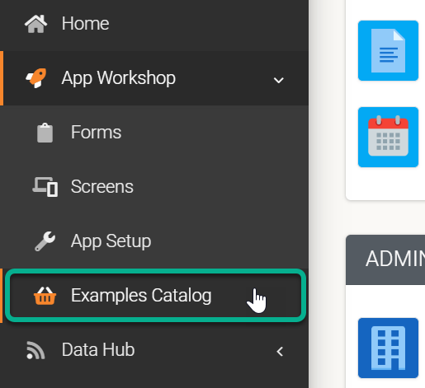Open the calendar tile

pos(388,137)
